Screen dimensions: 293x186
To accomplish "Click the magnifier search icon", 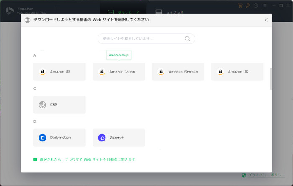I will [188, 38].
